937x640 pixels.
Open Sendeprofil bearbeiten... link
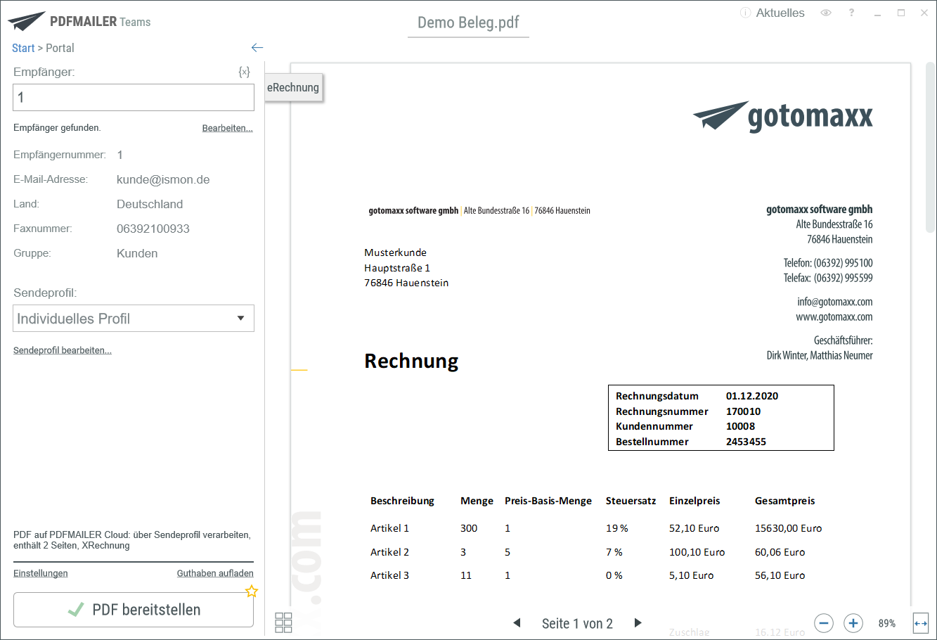[63, 350]
